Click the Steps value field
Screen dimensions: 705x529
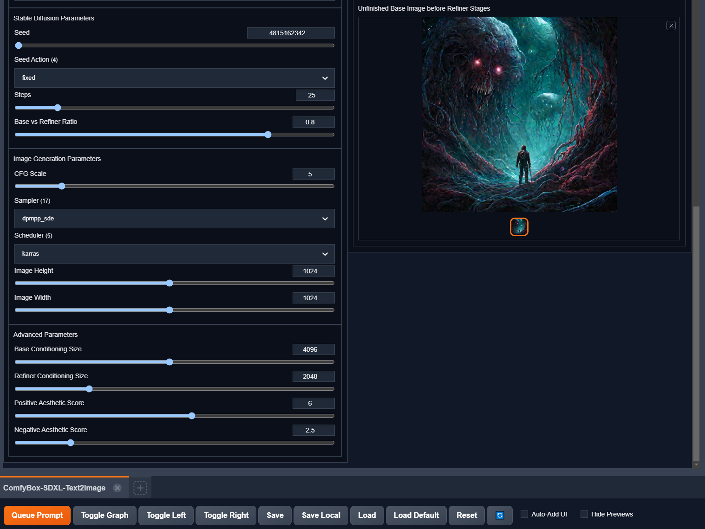click(x=315, y=95)
